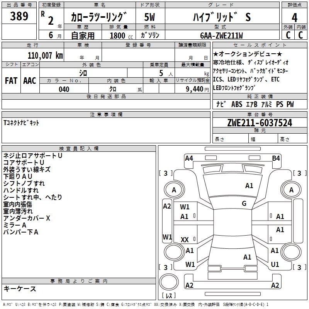Select windshield G mark on diagram
The image size is (309, 309).
click(x=244, y=204)
